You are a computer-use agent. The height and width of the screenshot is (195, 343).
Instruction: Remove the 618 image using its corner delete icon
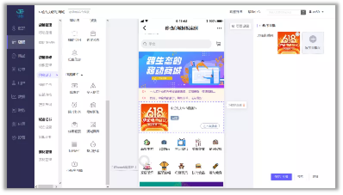click(297, 34)
